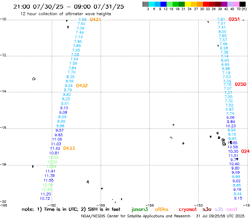Click the red 33 ft legend swatch
The image size is (250, 219).
click(206, 4)
